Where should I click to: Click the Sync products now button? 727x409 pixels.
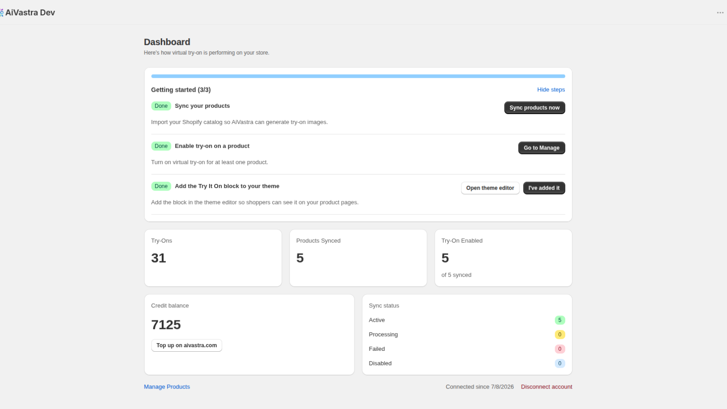pos(534,108)
